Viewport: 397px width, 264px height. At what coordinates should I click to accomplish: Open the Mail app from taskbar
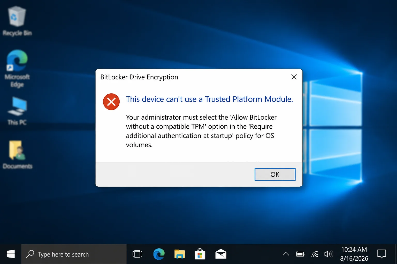[x=221, y=254]
